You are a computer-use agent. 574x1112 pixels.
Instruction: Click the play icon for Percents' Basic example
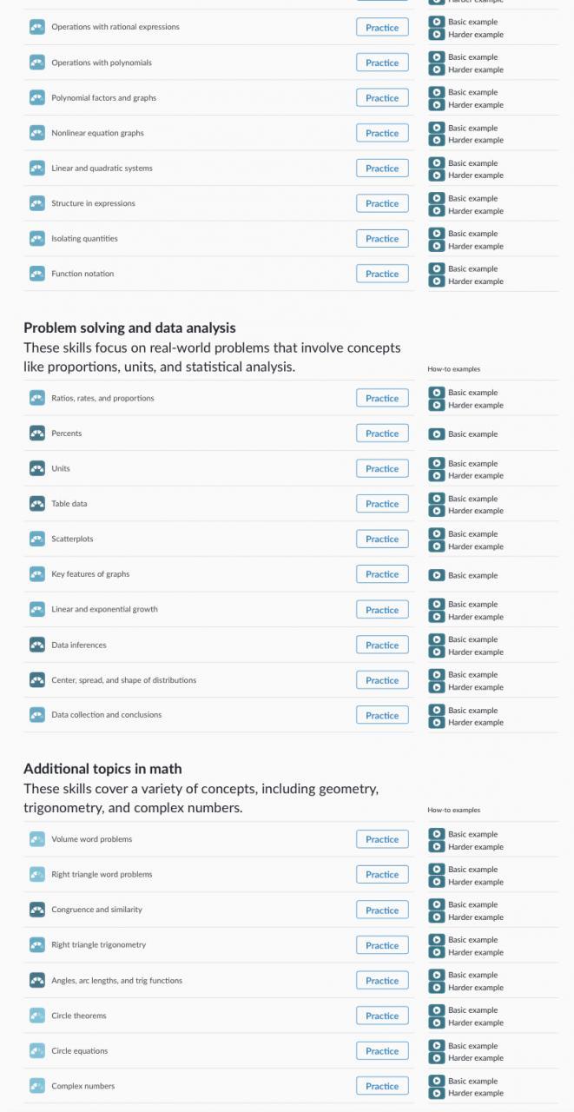point(437,434)
